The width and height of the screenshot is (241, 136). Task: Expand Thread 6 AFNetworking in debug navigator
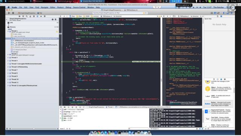[8, 67]
